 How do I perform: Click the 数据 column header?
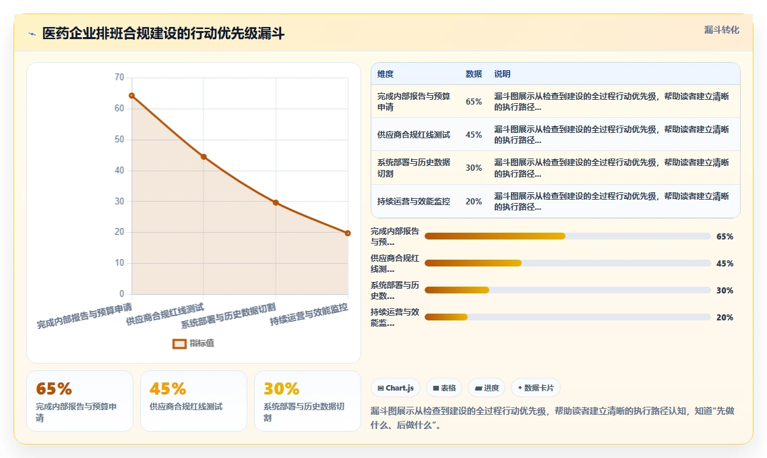click(x=474, y=74)
